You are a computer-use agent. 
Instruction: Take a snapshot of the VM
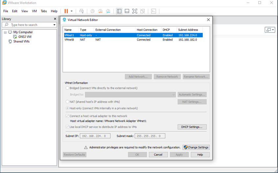(92, 11)
